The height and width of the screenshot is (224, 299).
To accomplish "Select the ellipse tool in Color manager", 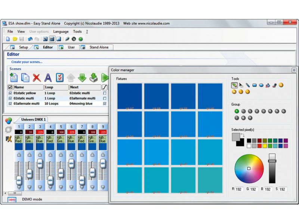I will 261,85.
